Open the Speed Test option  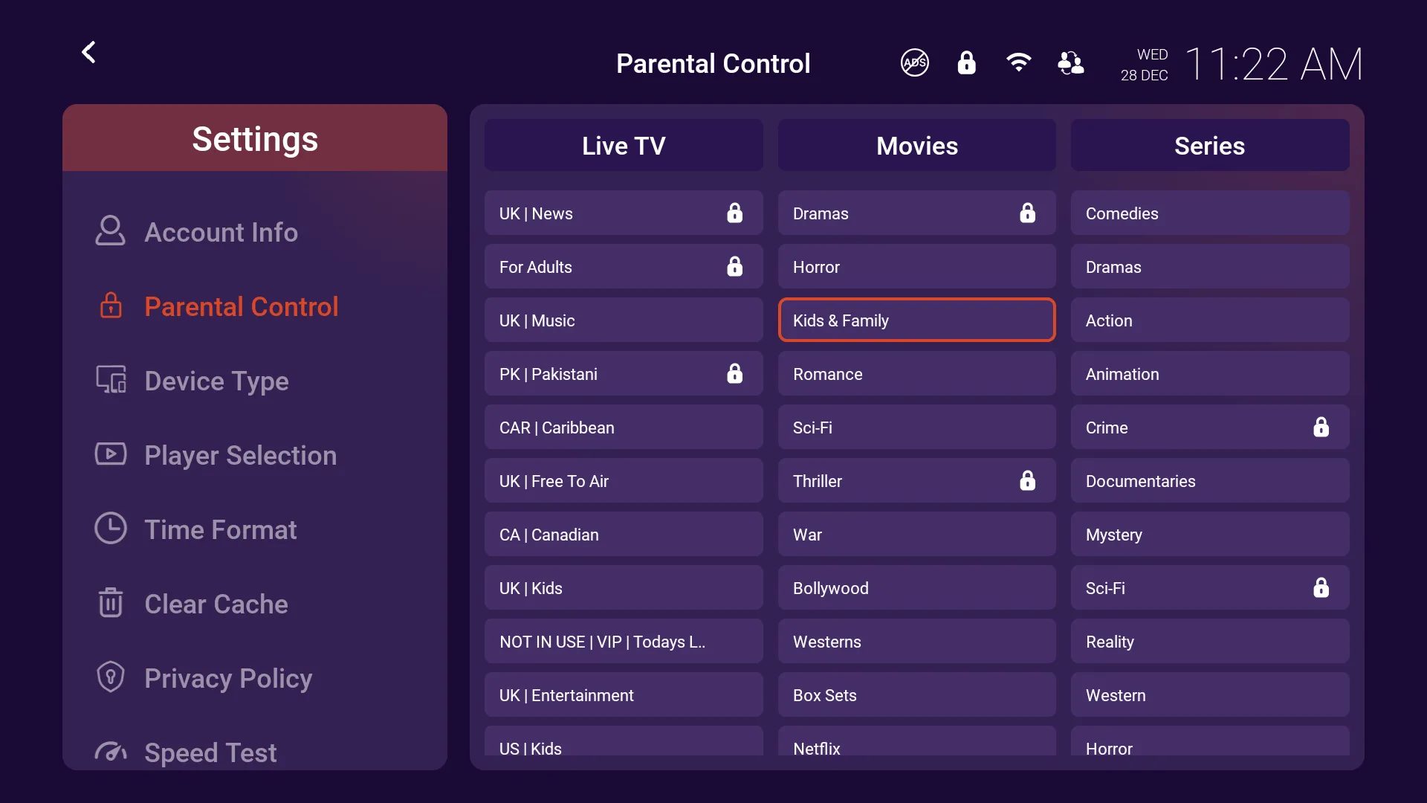[x=210, y=752]
